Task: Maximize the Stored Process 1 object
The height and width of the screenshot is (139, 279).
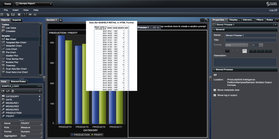Action: point(154,28)
